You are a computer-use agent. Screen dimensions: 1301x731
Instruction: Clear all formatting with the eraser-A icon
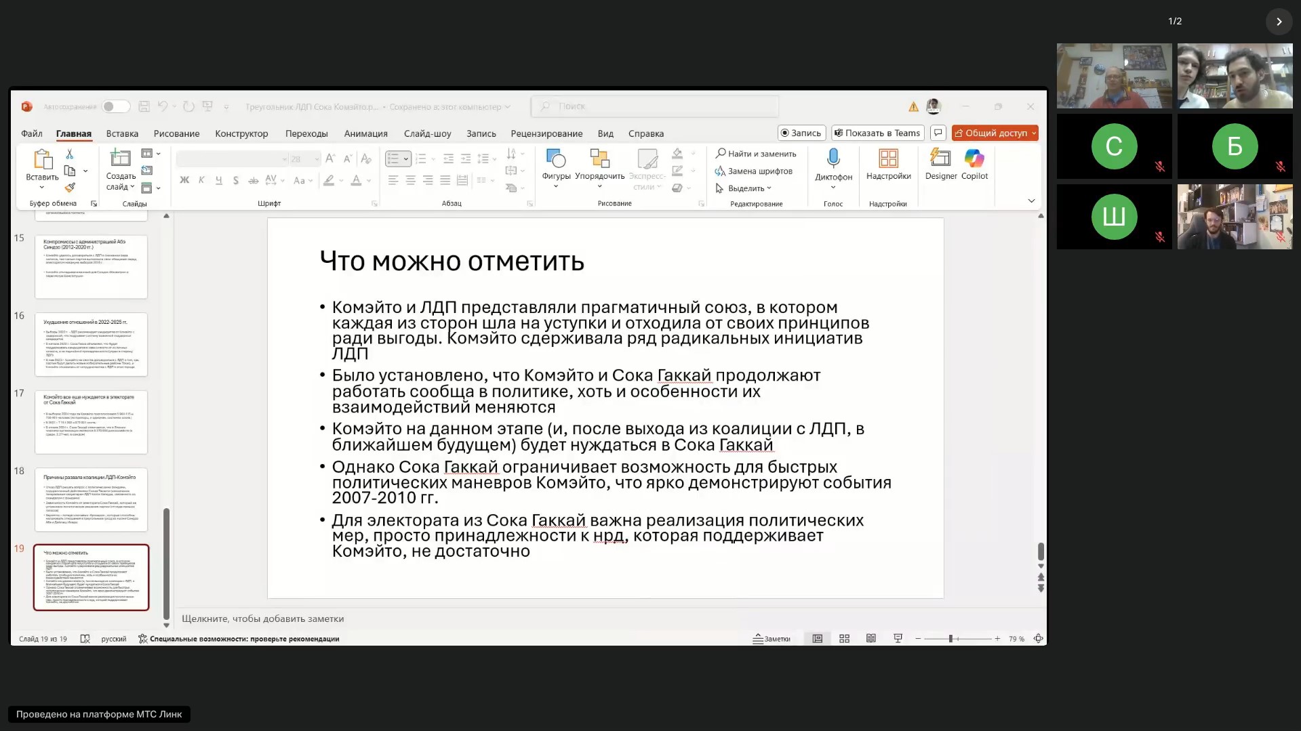pos(366,159)
